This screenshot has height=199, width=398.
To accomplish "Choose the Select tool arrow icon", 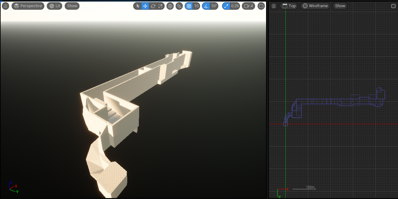I will point(137,6).
